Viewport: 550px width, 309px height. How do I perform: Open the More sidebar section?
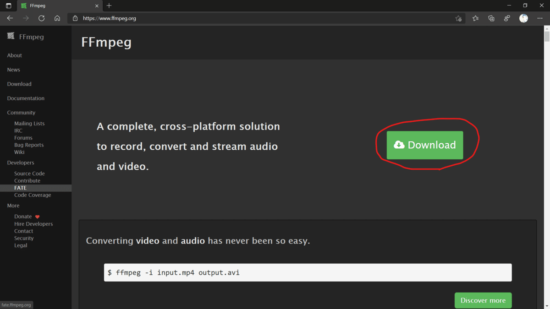[13, 206]
